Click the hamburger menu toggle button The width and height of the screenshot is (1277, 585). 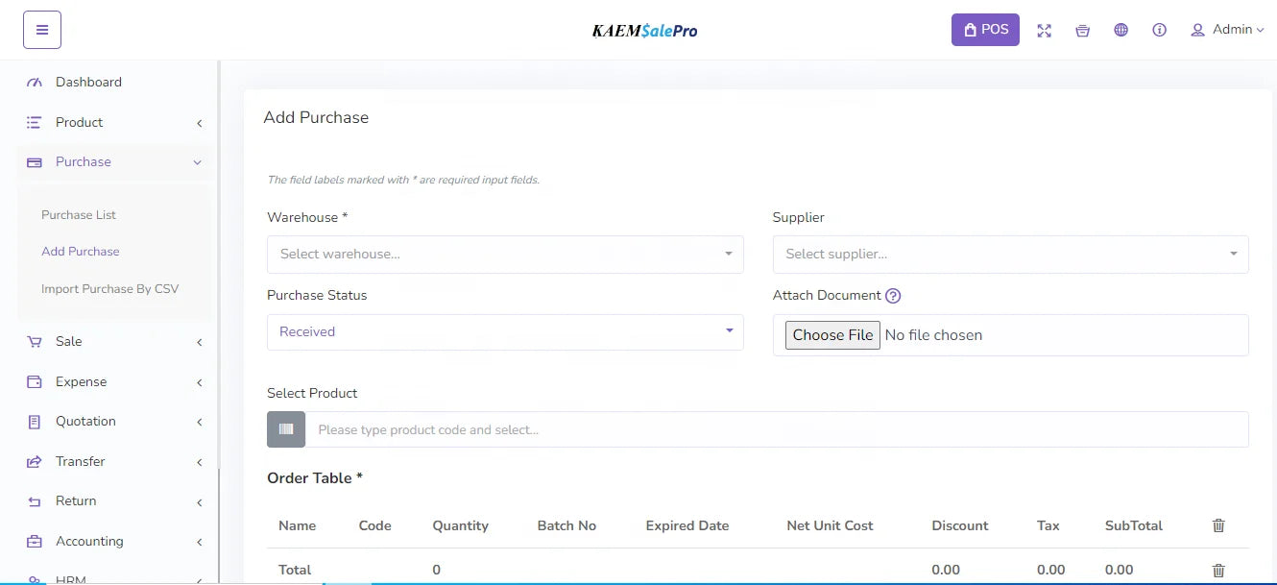click(42, 30)
